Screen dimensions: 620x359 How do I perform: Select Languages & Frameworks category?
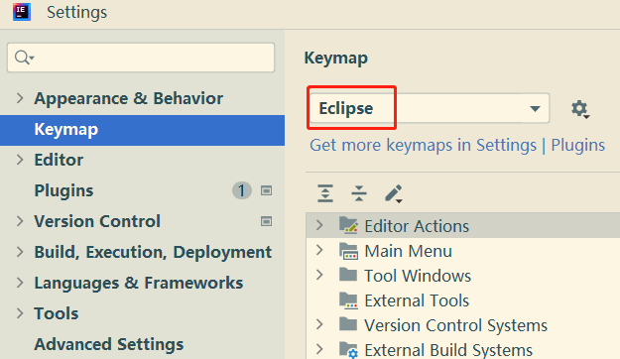tap(139, 283)
